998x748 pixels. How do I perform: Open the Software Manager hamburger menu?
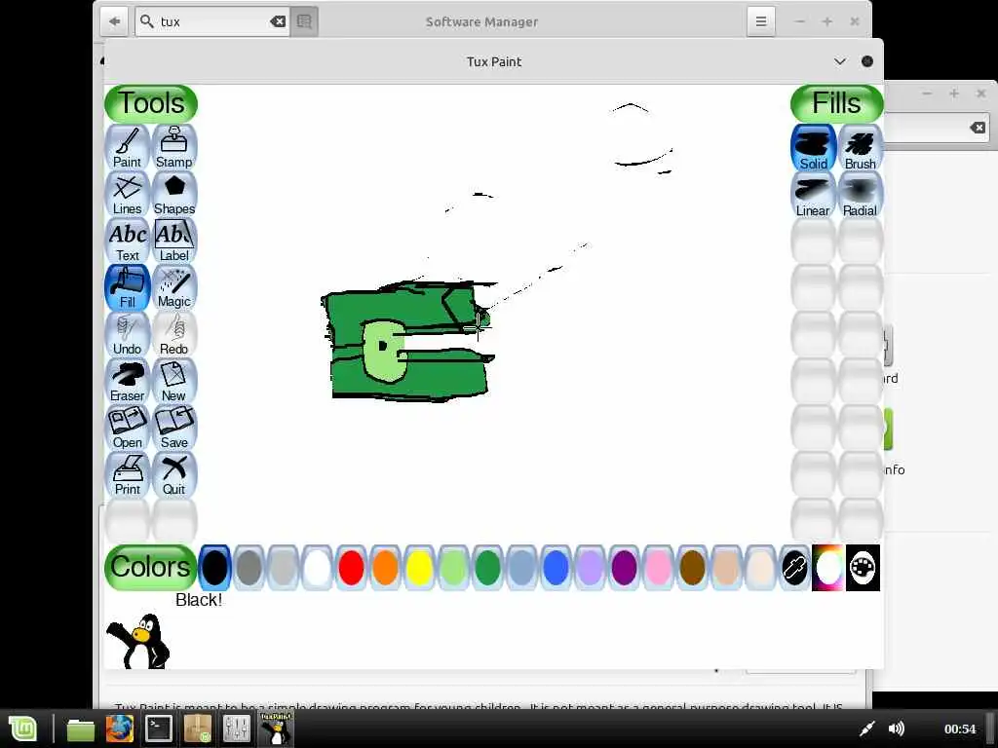pos(760,21)
